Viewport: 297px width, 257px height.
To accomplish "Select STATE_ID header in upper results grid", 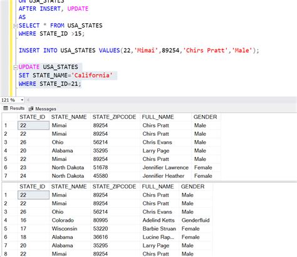I will click(x=33, y=117).
